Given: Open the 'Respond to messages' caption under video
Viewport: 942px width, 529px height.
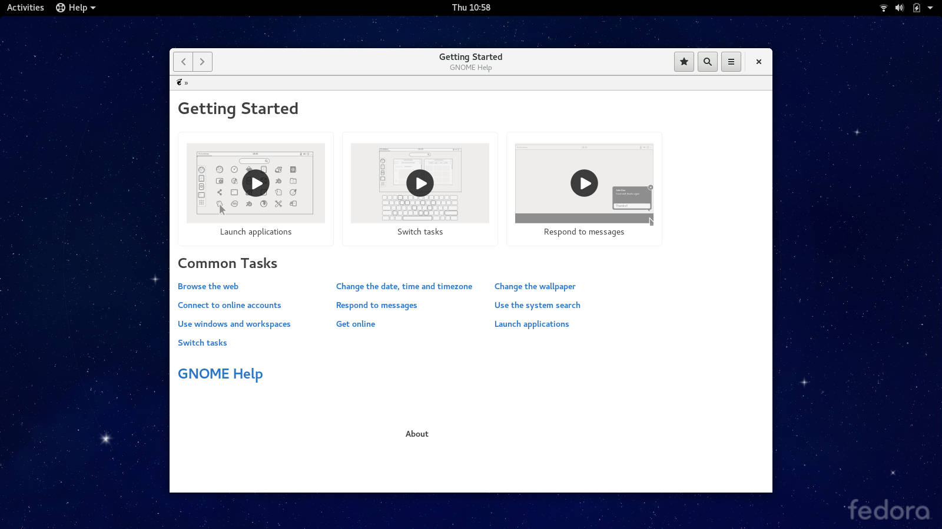Looking at the screenshot, I should coord(584,232).
